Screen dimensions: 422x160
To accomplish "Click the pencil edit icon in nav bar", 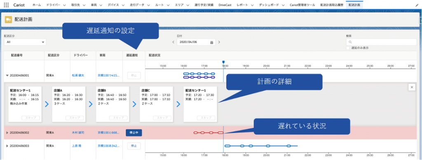I will (417, 5).
